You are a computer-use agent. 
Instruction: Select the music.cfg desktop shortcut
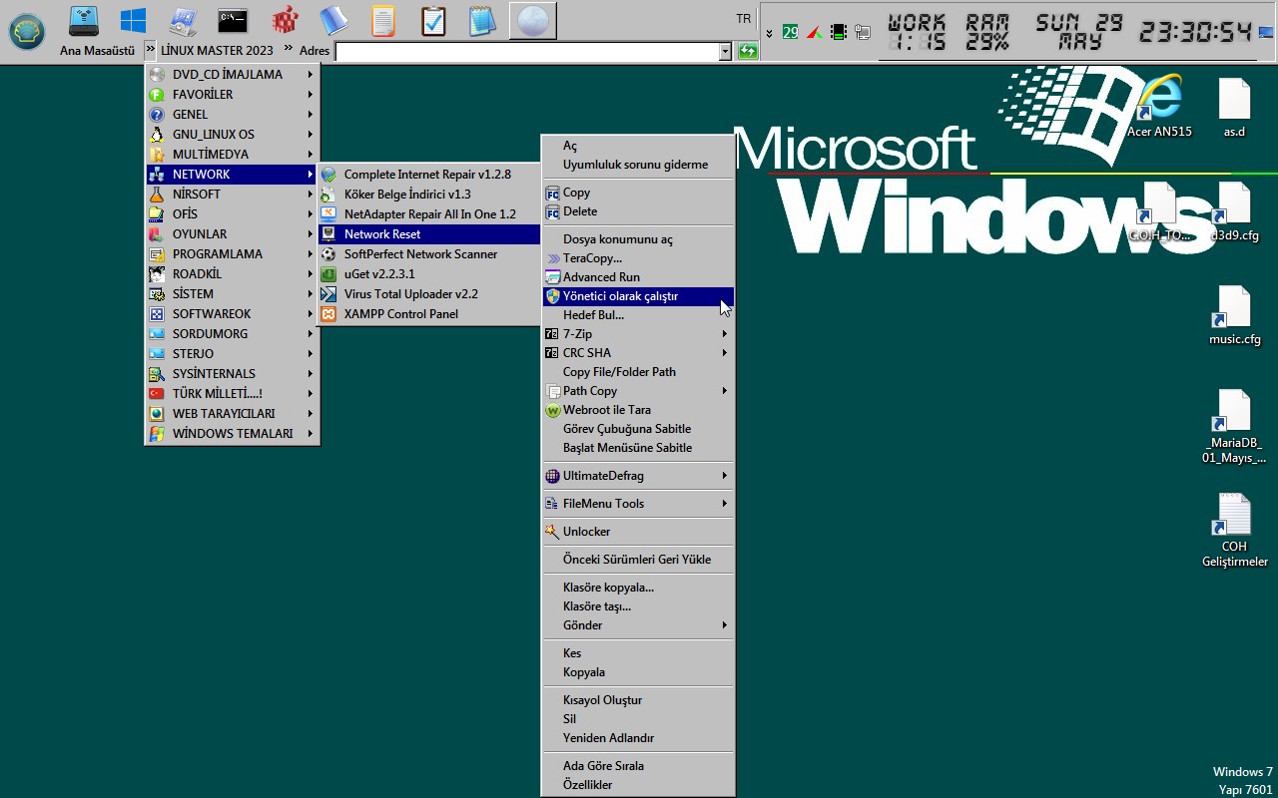tap(1235, 315)
